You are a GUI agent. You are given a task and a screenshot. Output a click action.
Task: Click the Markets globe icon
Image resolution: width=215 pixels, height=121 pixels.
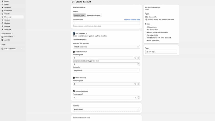click(3, 23)
